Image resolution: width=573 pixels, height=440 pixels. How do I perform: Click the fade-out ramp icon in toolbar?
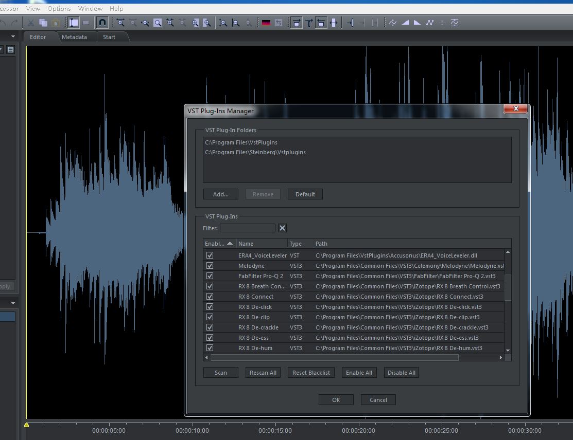tap(417, 23)
